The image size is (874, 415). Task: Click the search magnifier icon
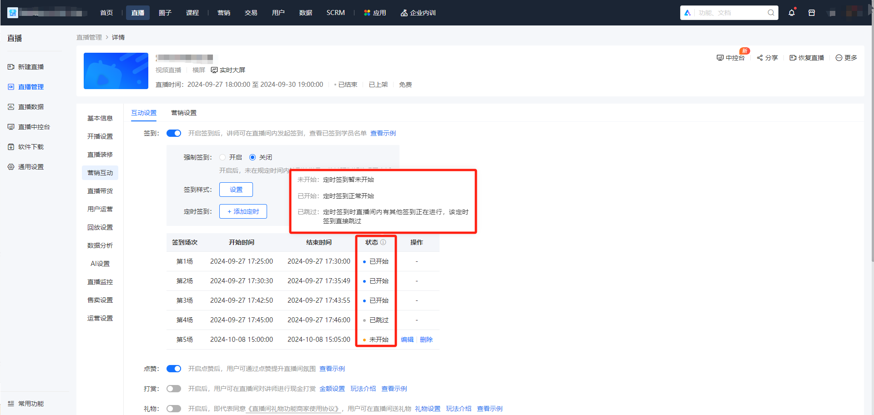tap(771, 13)
